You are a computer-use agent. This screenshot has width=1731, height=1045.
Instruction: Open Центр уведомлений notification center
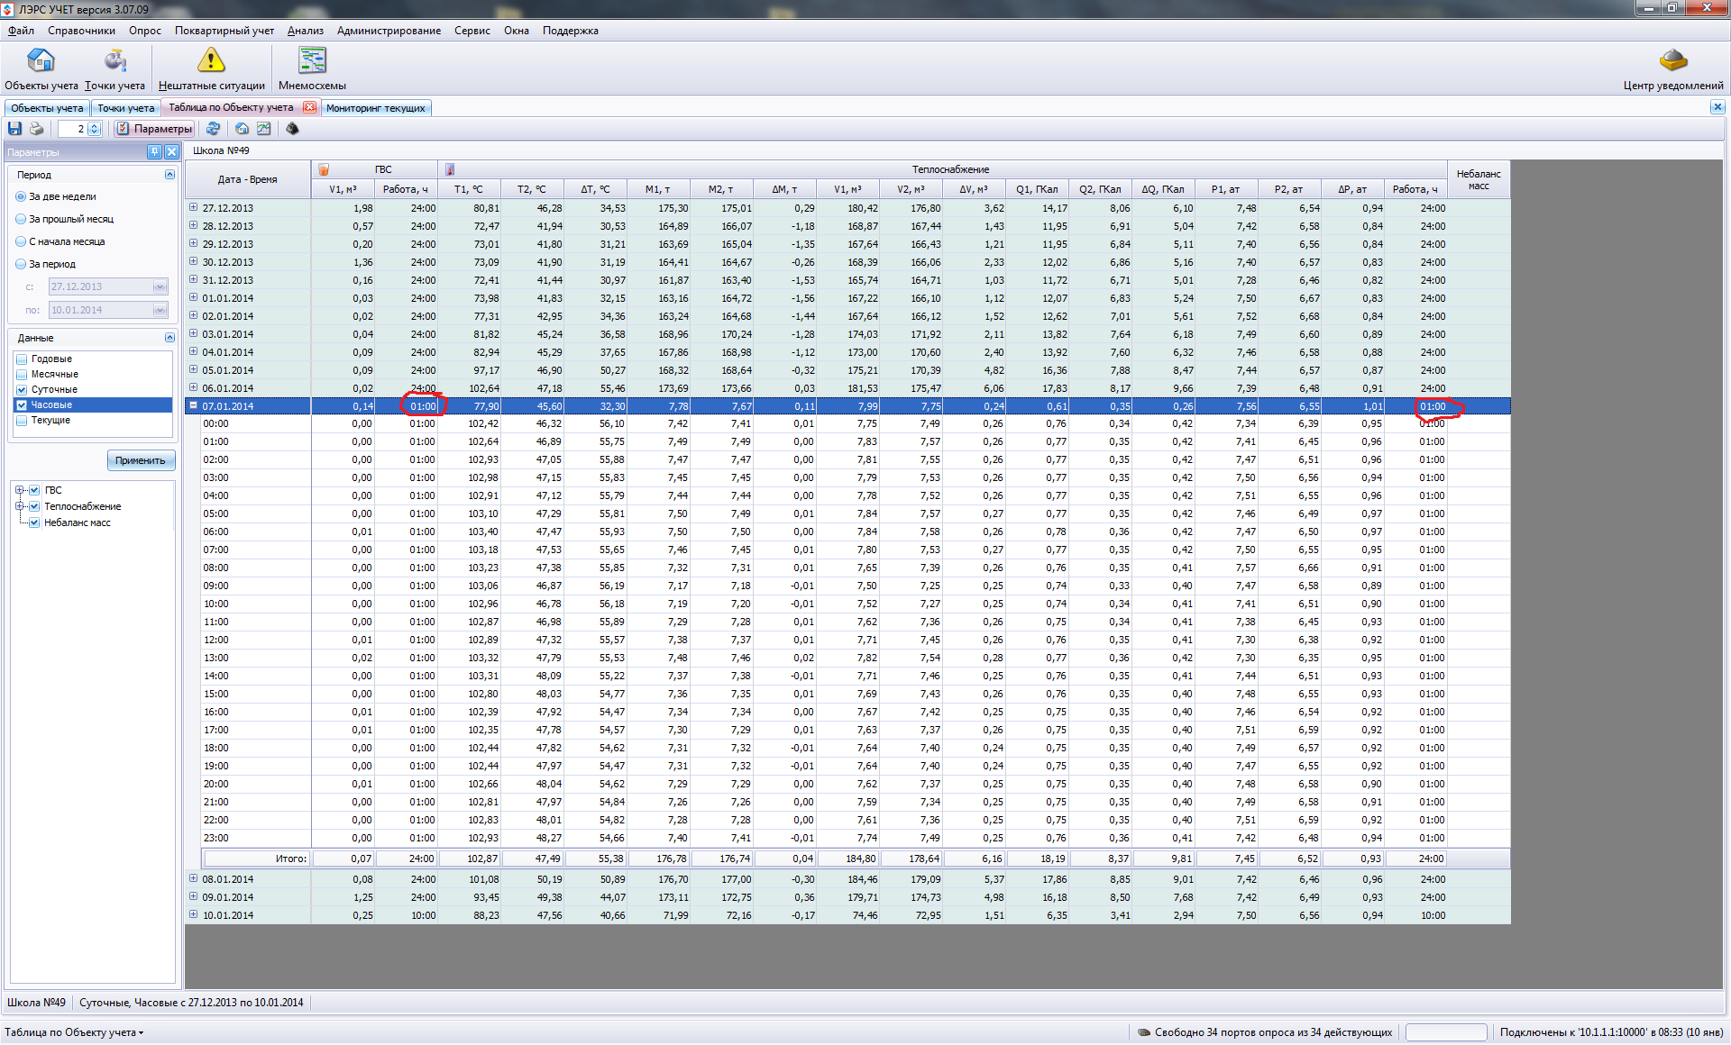(1673, 69)
